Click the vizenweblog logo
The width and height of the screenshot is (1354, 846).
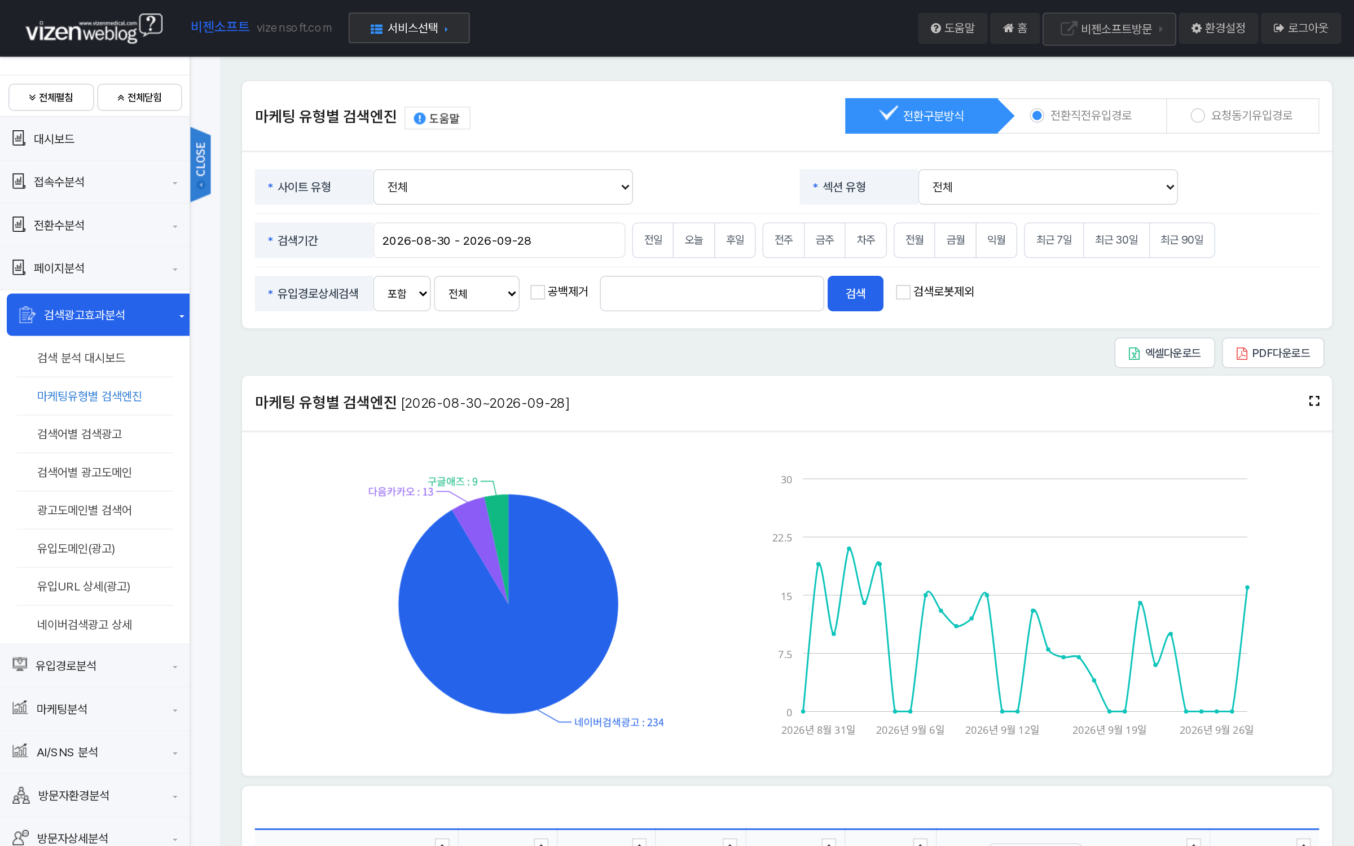pos(94,28)
